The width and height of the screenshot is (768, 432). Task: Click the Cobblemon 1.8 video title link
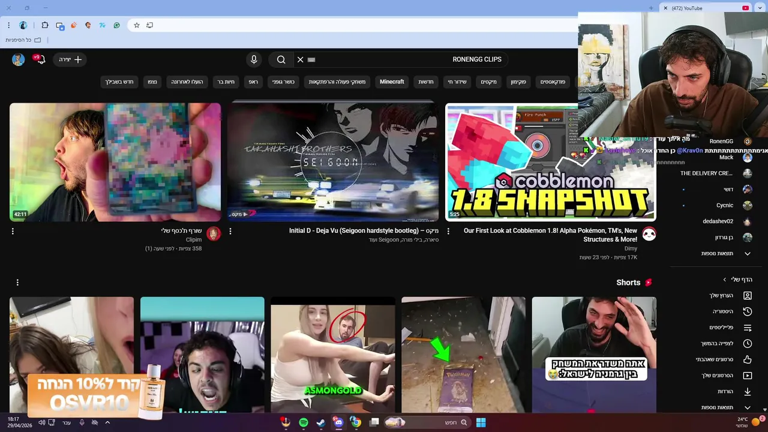(550, 235)
